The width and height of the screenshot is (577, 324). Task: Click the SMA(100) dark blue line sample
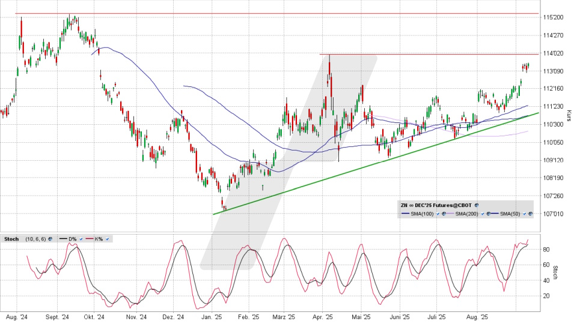406,214
